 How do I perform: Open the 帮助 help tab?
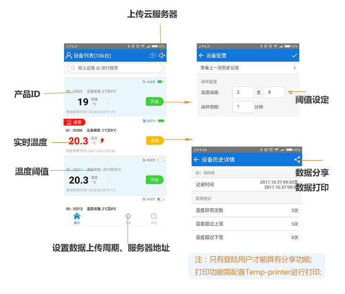pos(153,218)
